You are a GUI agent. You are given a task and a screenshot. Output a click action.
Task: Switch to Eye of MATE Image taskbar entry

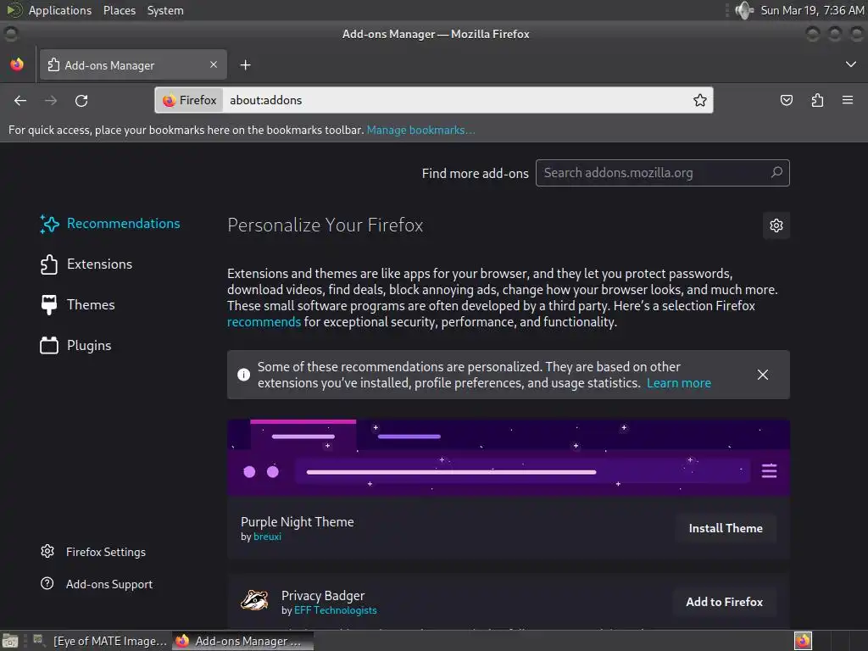pyautogui.click(x=100, y=641)
